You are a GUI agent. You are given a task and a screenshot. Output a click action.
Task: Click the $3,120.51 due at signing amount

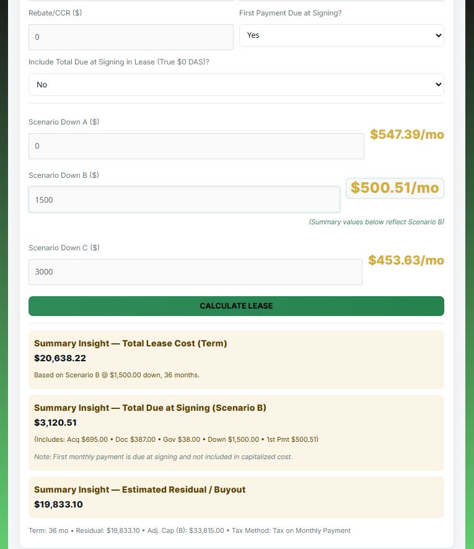[x=55, y=423]
